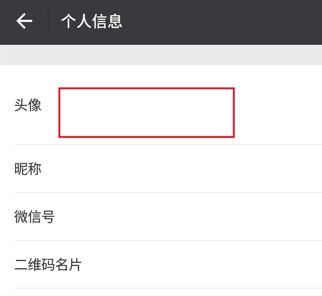Image resolution: width=322 pixels, height=296 pixels.
Task: Click the dark header bar's empty area
Action: click(222, 22)
